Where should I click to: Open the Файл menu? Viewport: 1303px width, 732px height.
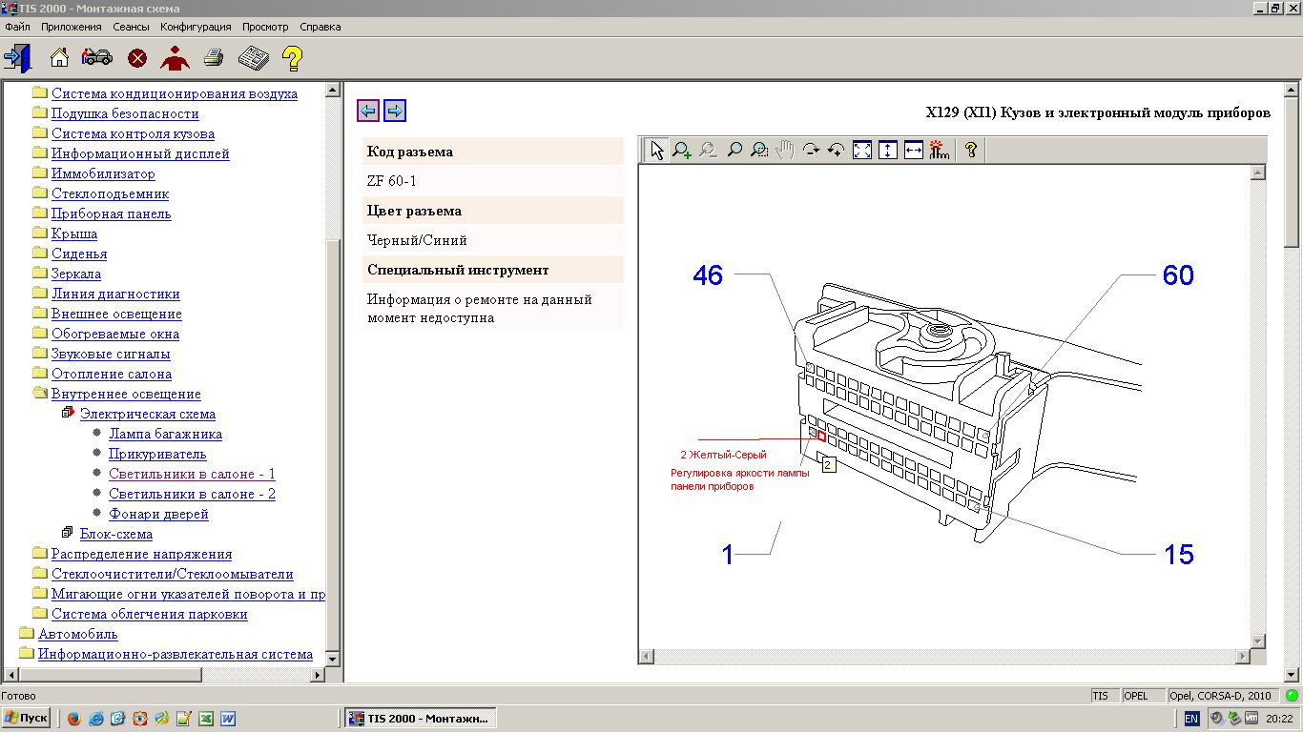point(17,27)
